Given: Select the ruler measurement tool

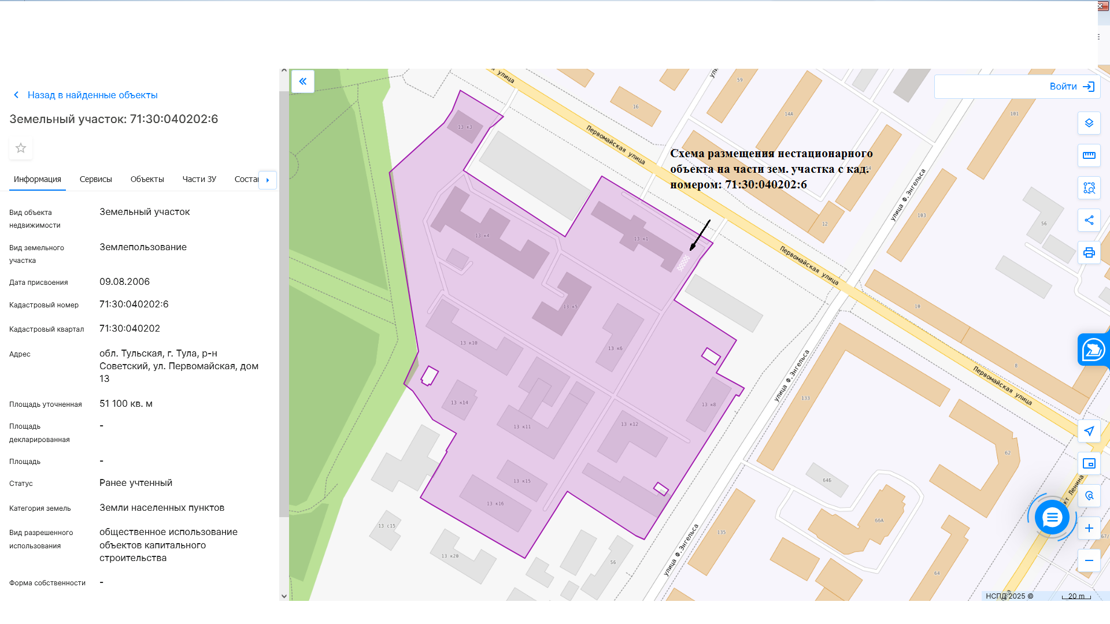Looking at the screenshot, I should [x=1089, y=155].
